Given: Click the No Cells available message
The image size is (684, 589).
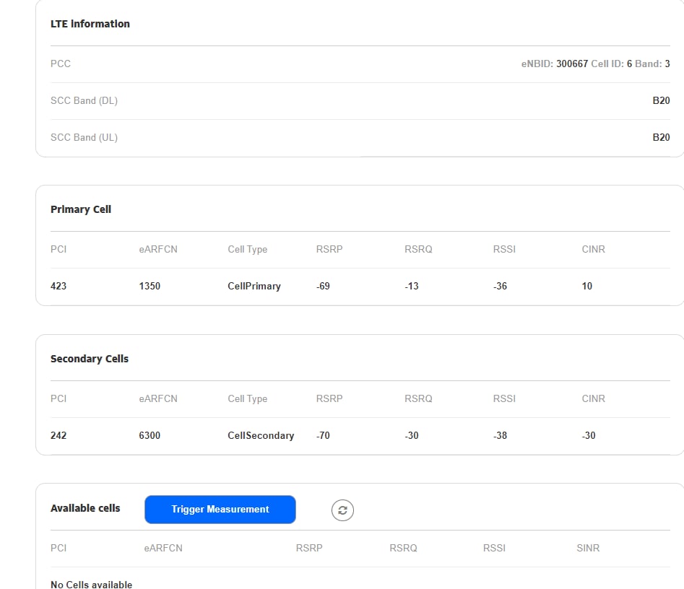Looking at the screenshot, I should [x=91, y=584].
